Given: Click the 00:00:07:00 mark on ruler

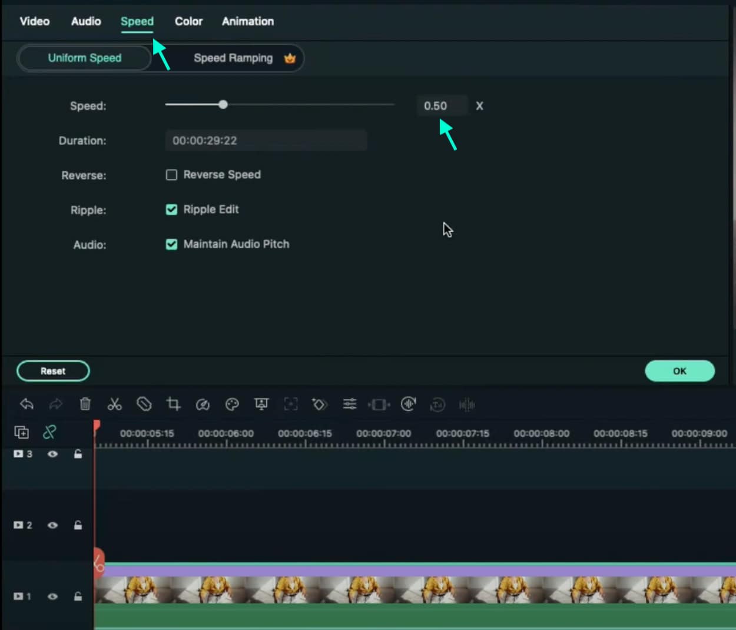Looking at the screenshot, I should 384,433.
